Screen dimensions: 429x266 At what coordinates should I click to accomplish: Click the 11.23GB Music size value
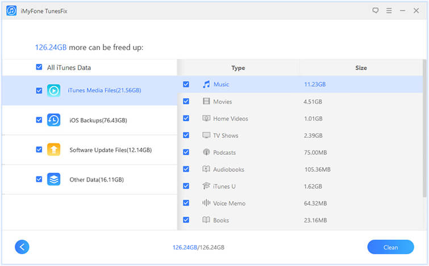point(315,85)
